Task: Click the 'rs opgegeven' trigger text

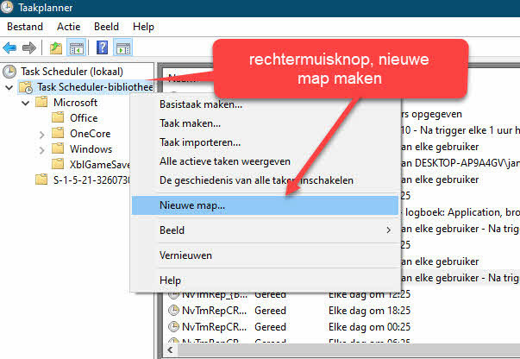Action: [431, 114]
